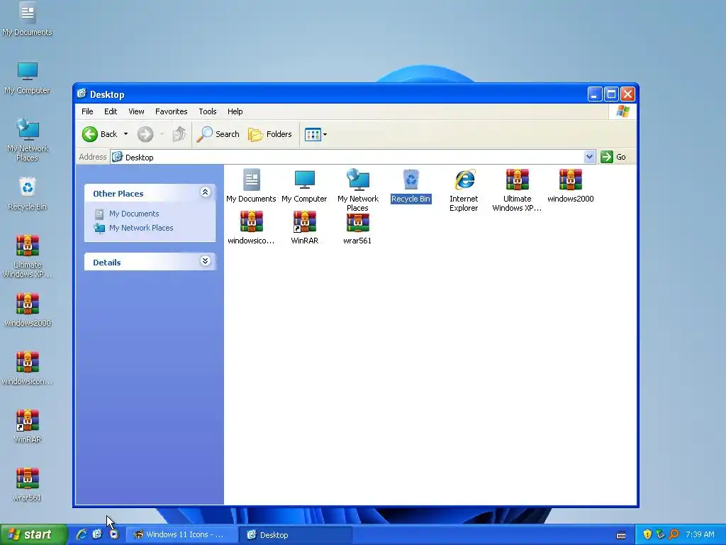Viewport: 726px width, 545px height.
Task: Click the greyed Forward arrow button
Action: 145,134
